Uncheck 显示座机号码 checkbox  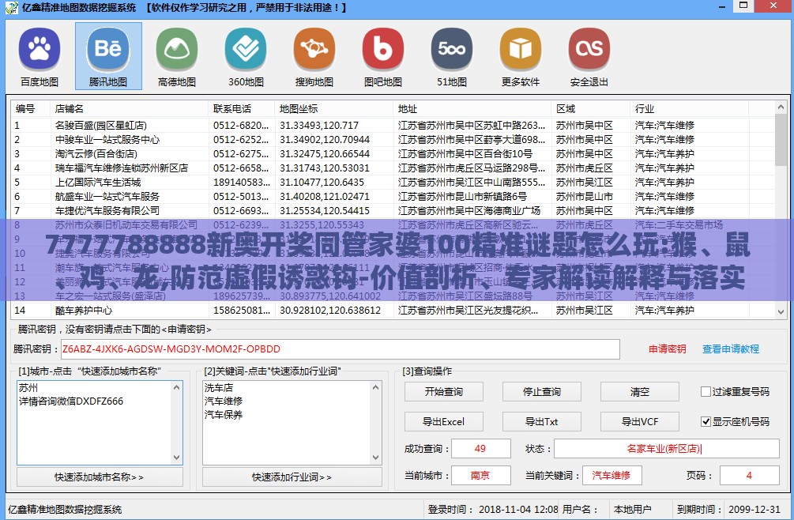click(706, 421)
